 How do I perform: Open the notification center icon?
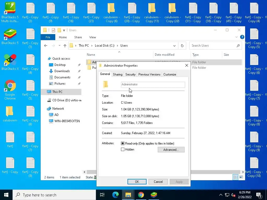pos(258,195)
